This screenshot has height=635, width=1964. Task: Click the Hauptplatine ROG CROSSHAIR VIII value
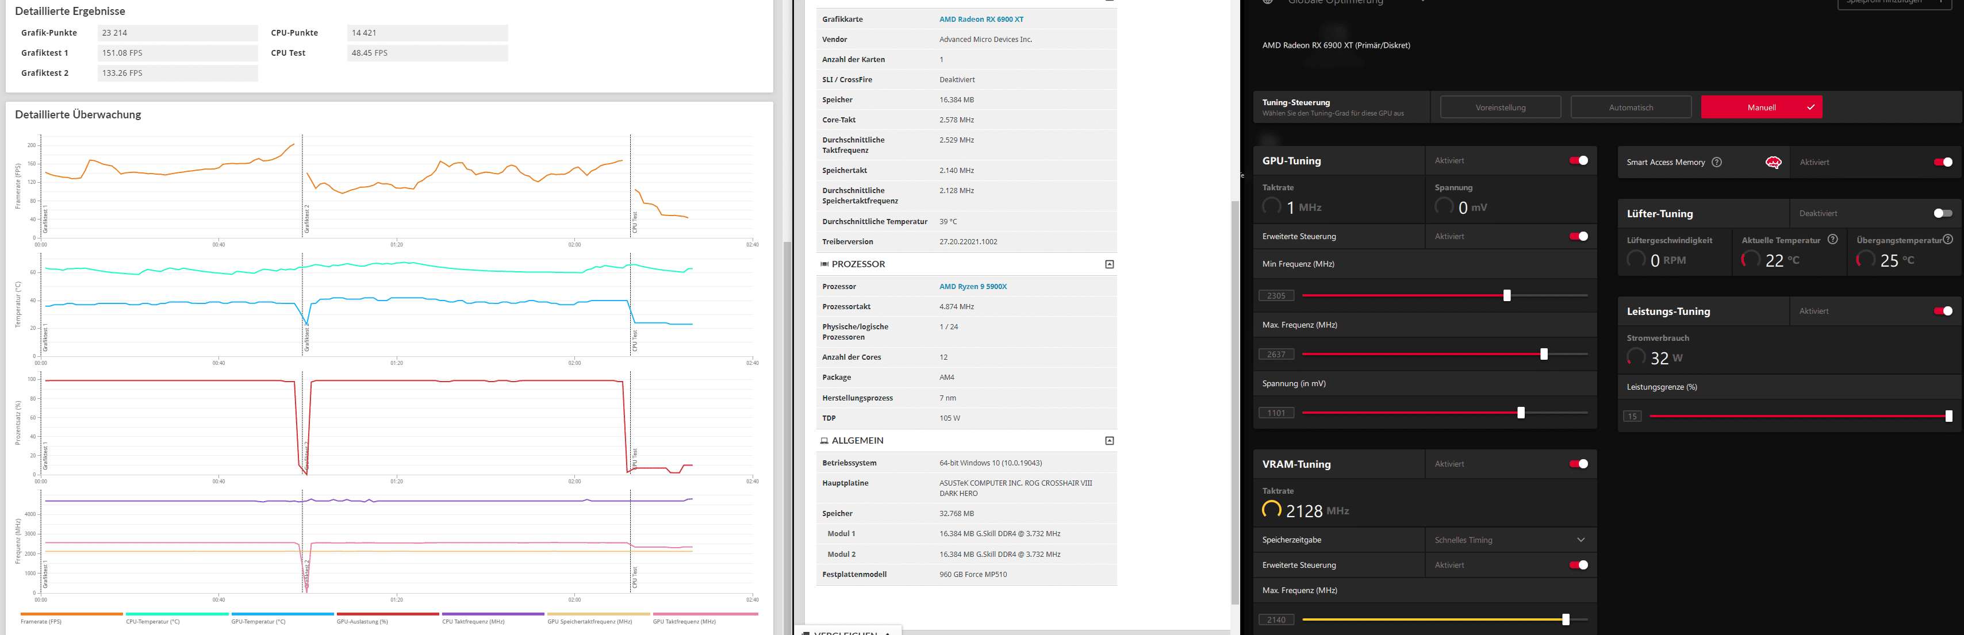[x=1015, y=488]
